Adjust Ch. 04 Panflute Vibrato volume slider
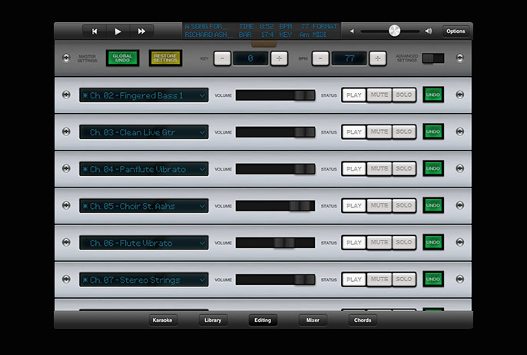The width and height of the screenshot is (527, 355). 304,169
